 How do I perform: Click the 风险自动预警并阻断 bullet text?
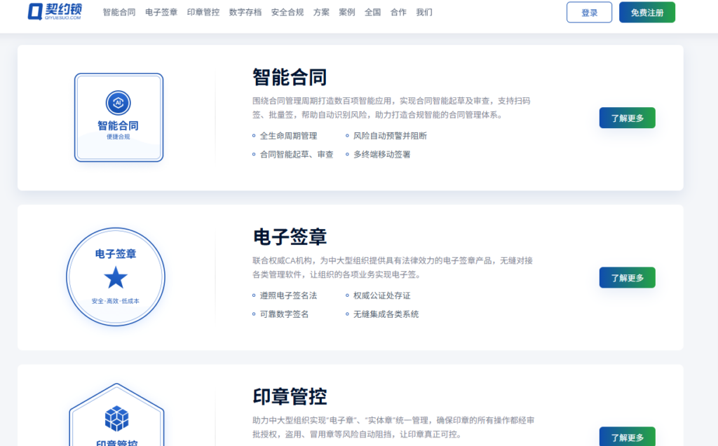pos(390,136)
